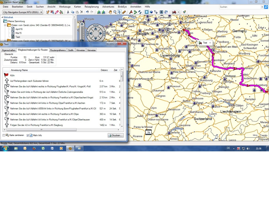Enable Karte zentrieren checkbox
The width and height of the screenshot is (269, 214).
[x=4, y=135]
